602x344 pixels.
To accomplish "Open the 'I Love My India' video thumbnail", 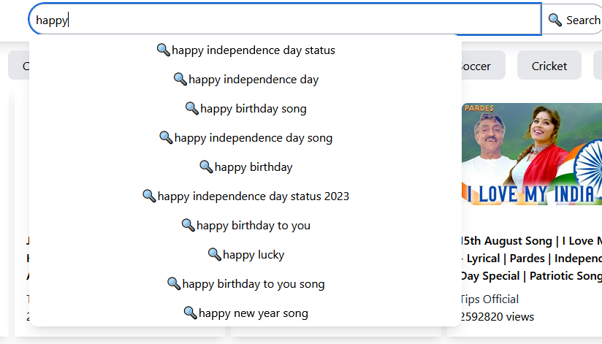I will pos(532,154).
